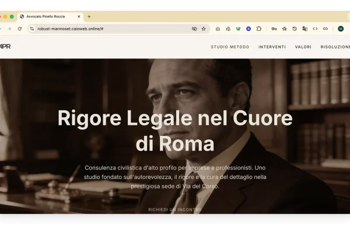The image size is (350, 235).
Task: Click the blue circular S extension icon
Action: point(249,29)
